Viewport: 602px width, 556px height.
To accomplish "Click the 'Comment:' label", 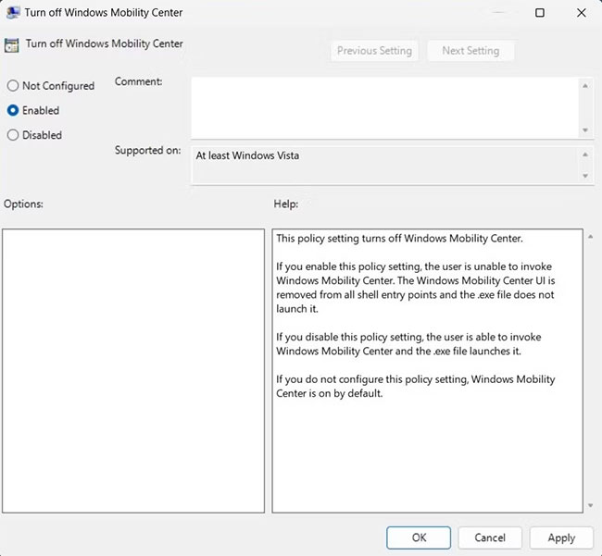I will [x=139, y=81].
